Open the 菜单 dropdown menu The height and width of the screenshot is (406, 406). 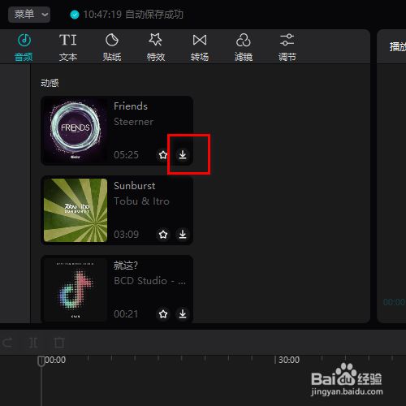tap(29, 15)
